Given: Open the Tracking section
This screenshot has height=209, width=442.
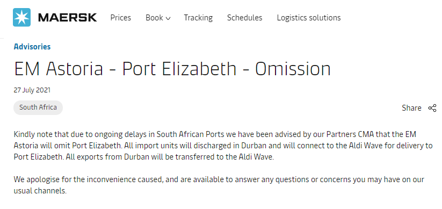Looking at the screenshot, I should point(198,18).
